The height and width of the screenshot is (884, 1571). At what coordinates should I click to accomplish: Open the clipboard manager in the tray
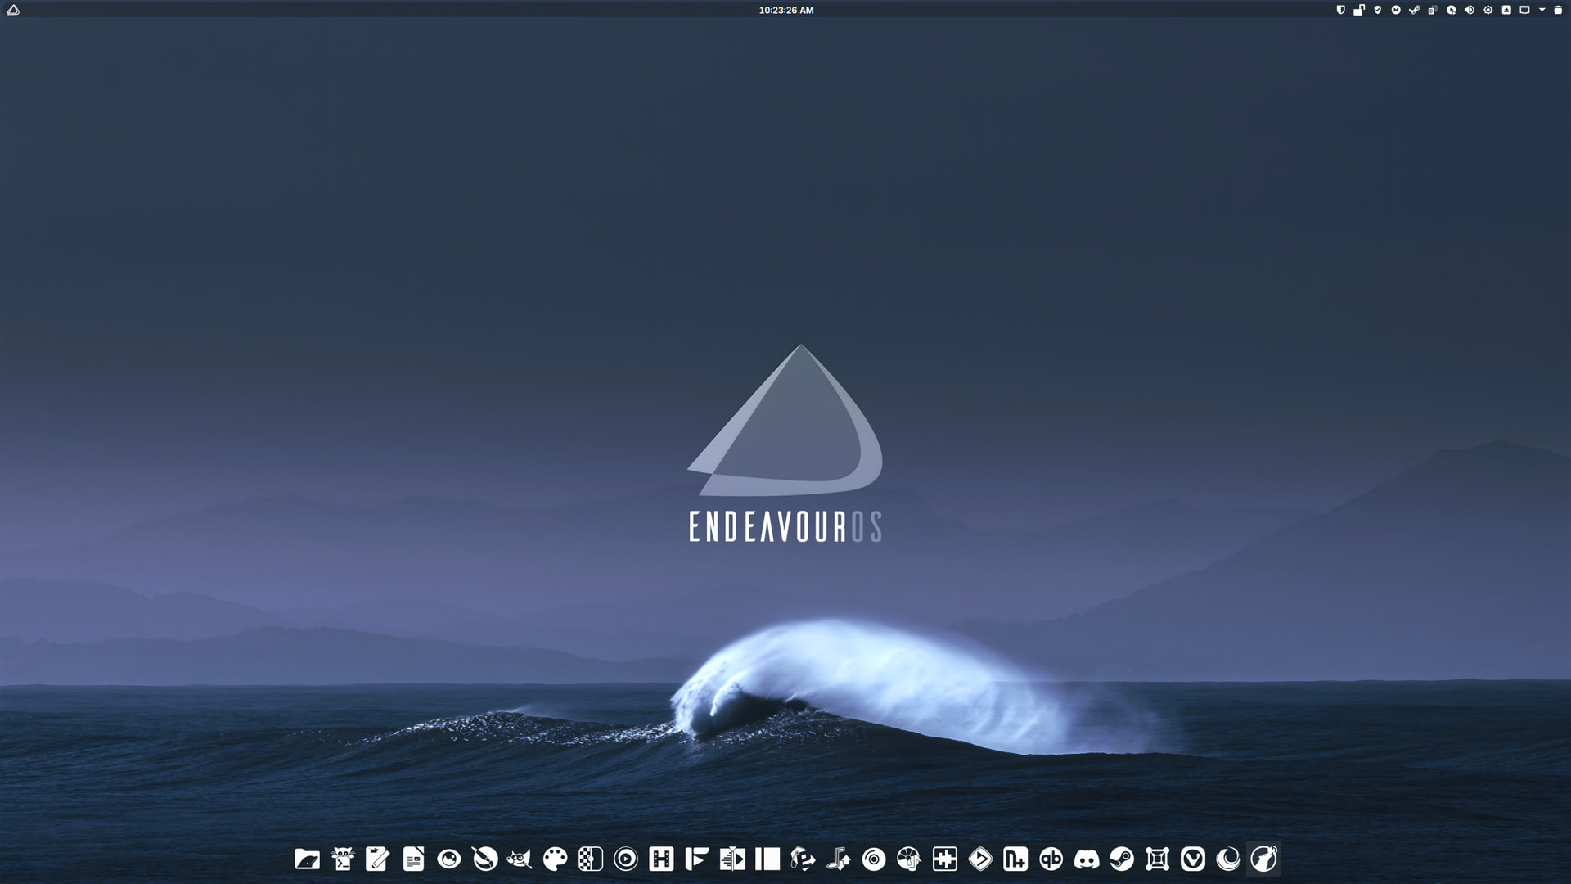click(1433, 10)
